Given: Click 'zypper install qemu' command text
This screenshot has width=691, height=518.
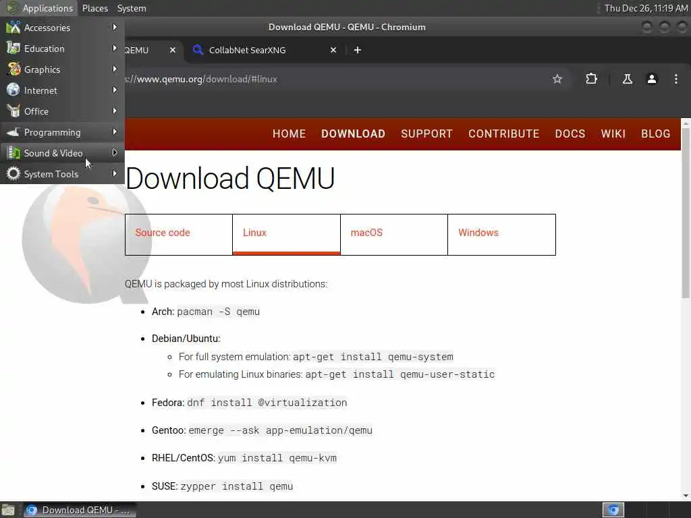Looking at the screenshot, I should [237, 486].
